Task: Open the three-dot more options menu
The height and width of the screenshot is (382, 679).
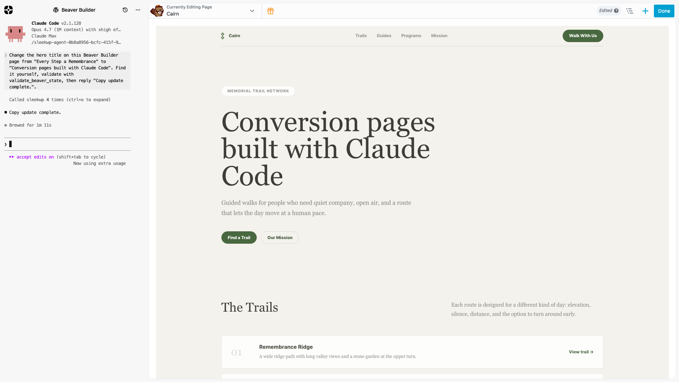Action: click(x=138, y=10)
